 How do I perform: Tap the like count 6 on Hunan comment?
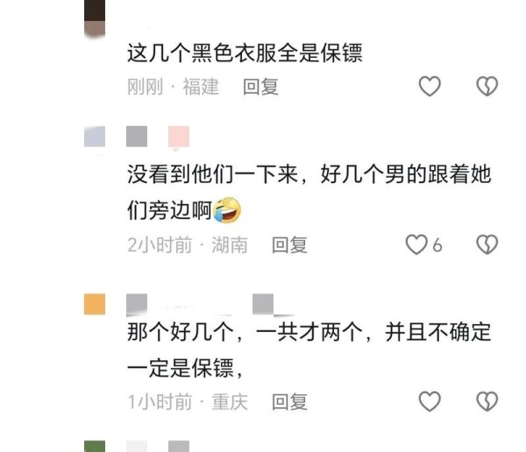click(437, 245)
